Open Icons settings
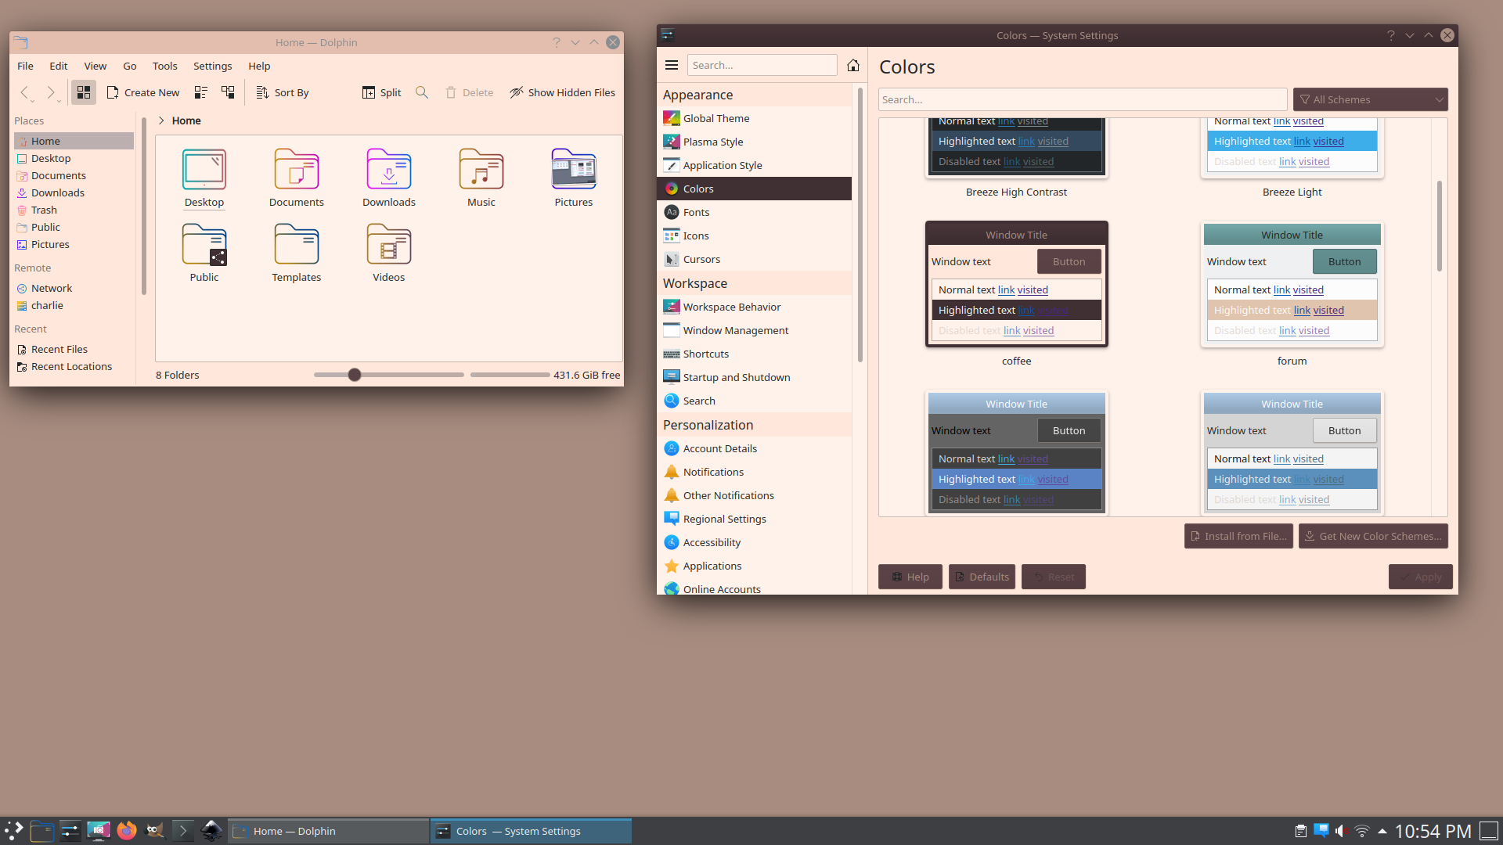 [755, 236]
